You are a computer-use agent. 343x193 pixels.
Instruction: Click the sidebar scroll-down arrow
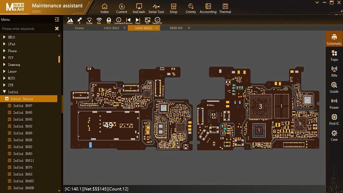point(59,191)
